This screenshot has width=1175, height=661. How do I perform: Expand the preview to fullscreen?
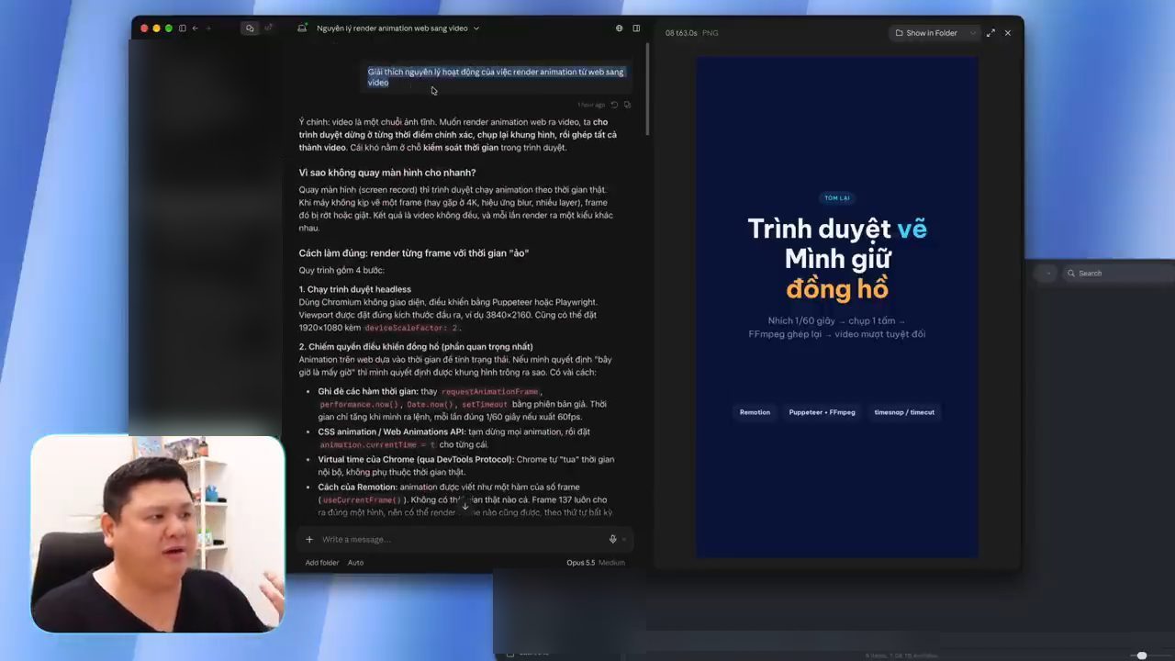point(990,33)
